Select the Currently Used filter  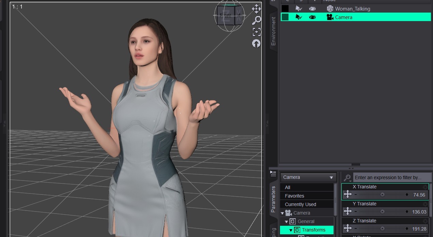point(307,204)
